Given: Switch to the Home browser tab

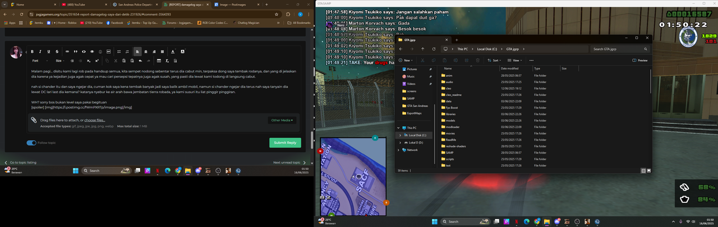Looking at the screenshot, I should tap(34, 4).
